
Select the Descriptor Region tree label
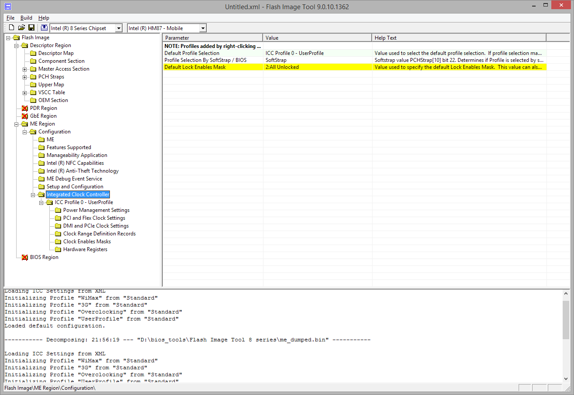click(50, 45)
